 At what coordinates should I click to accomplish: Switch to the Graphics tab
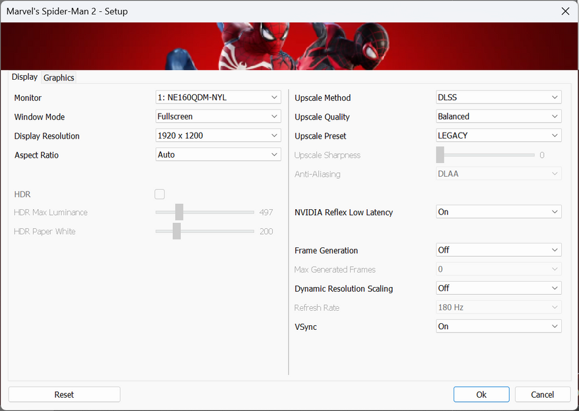[59, 78]
